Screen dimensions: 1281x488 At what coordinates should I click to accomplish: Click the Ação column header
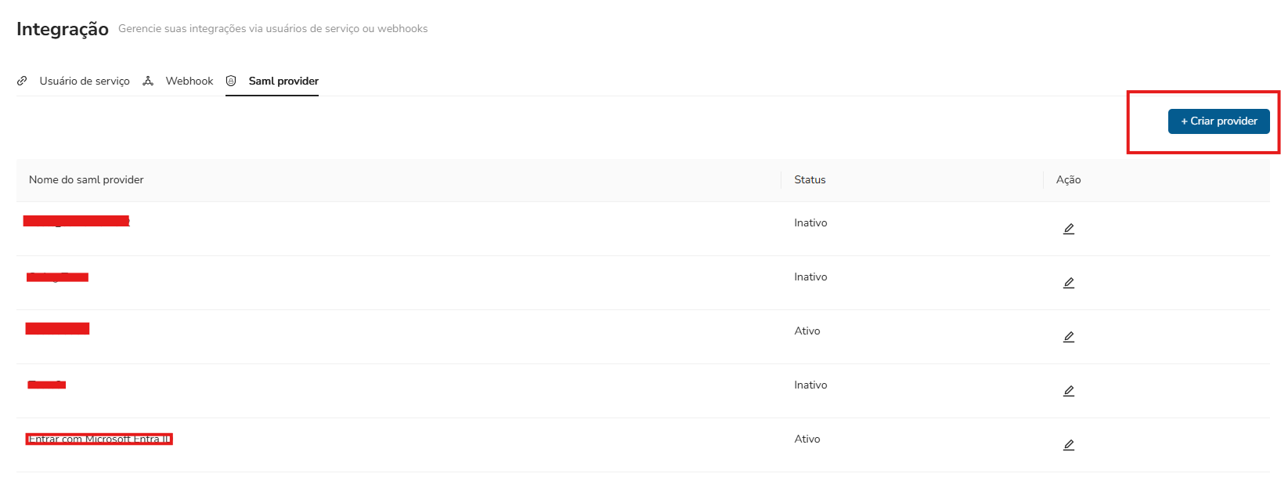click(1068, 179)
